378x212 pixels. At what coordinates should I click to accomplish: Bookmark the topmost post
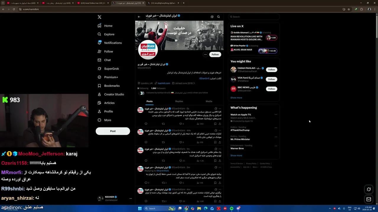[215, 124]
